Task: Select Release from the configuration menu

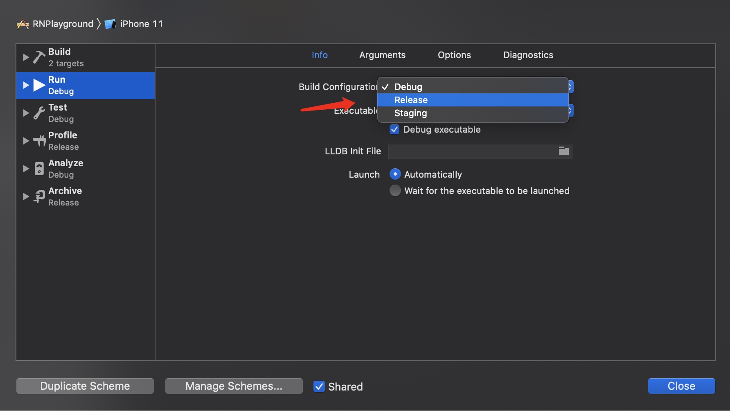Action: pyautogui.click(x=411, y=100)
